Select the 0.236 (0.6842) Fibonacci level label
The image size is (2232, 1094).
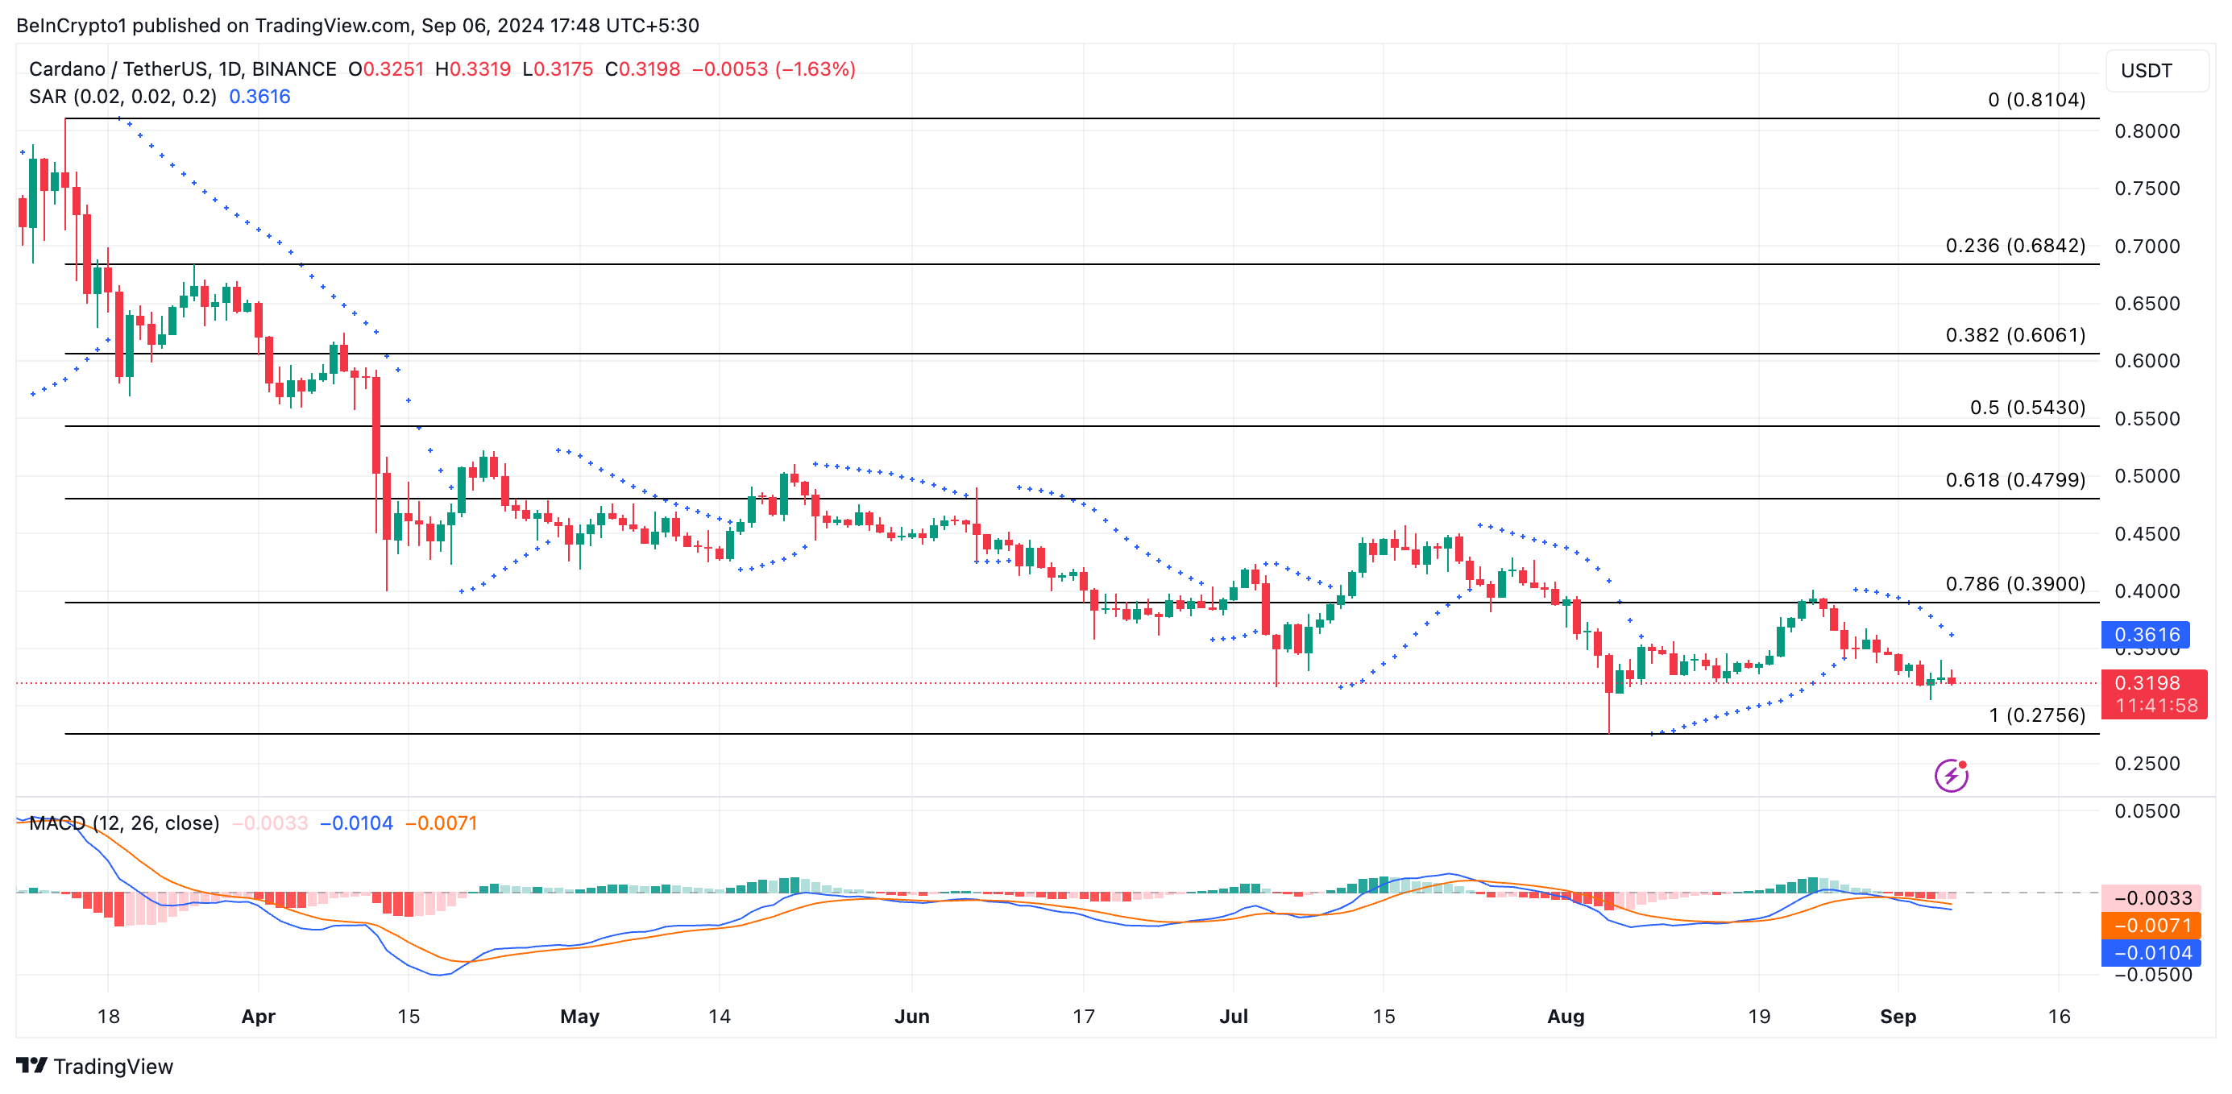click(2014, 245)
